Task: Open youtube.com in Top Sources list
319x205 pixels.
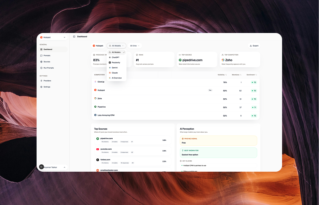Action: point(133,151)
